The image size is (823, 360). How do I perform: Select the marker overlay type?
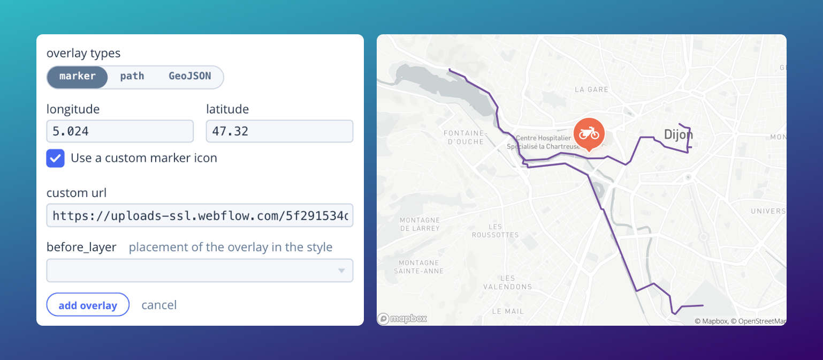click(x=78, y=77)
